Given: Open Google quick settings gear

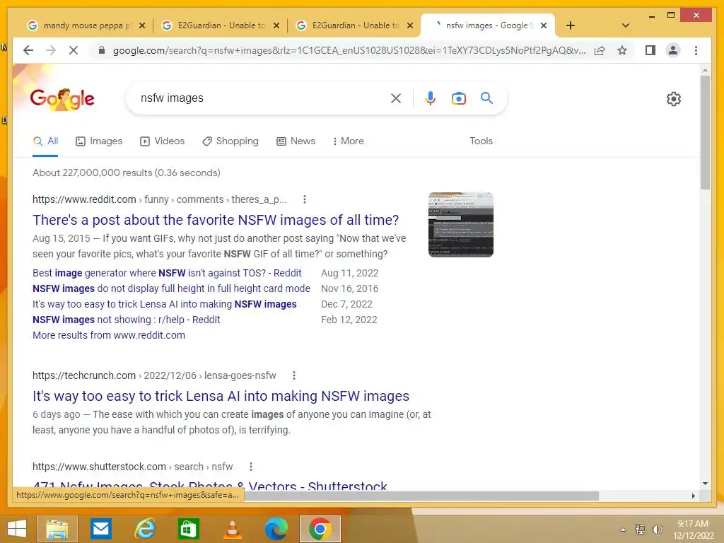Looking at the screenshot, I should pyautogui.click(x=674, y=99).
